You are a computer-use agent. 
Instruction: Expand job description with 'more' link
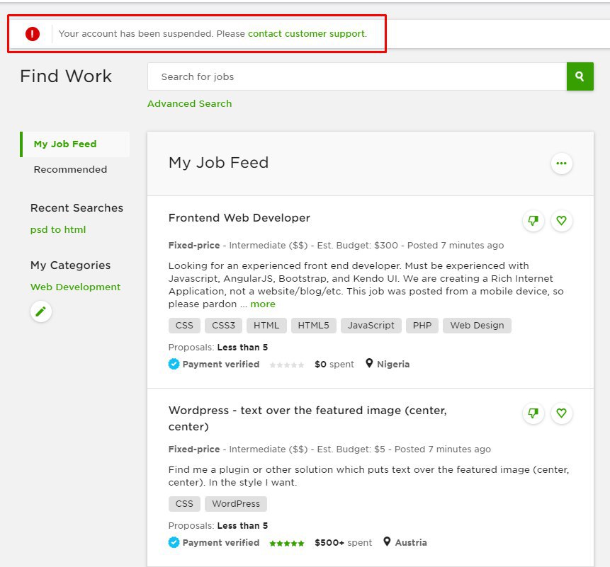pos(263,304)
